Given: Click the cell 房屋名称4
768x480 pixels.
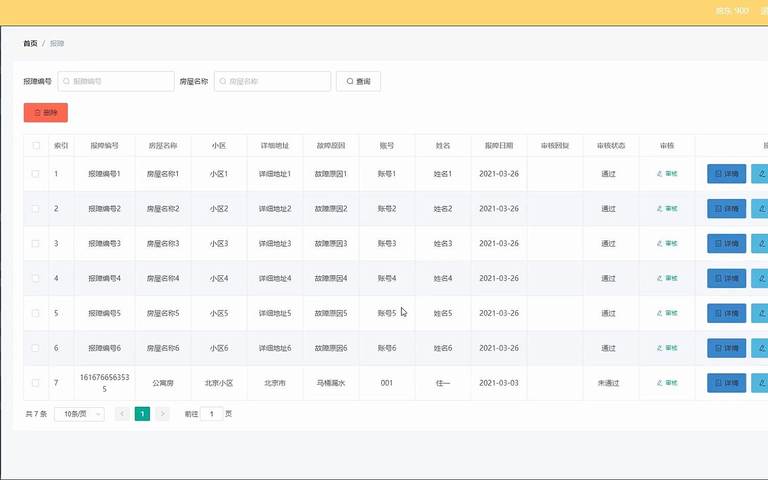Looking at the screenshot, I should pos(163,278).
